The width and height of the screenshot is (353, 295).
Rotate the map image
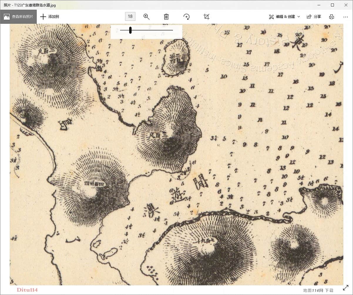click(x=186, y=17)
